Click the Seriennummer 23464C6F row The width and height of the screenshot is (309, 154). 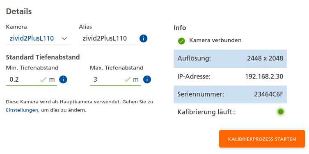click(230, 94)
